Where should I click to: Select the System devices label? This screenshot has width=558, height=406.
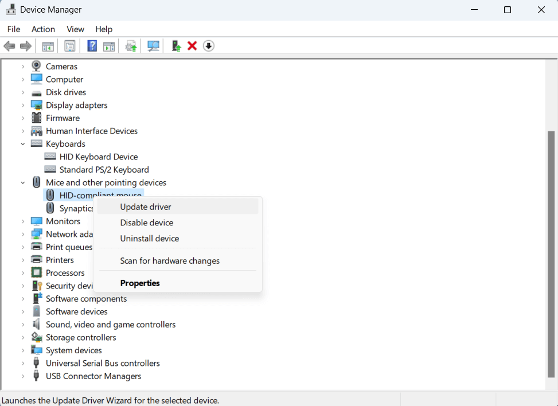tap(73, 350)
